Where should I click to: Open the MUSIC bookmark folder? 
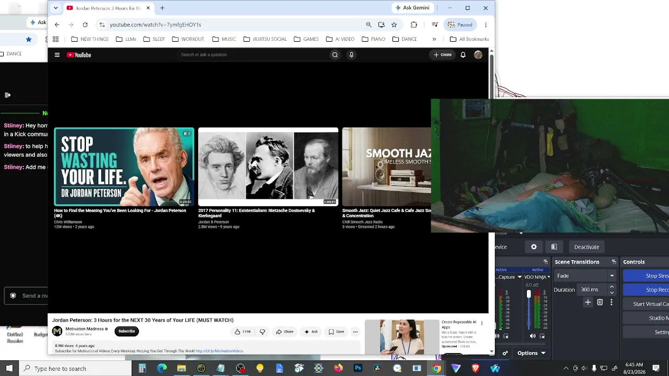(224, 39)
